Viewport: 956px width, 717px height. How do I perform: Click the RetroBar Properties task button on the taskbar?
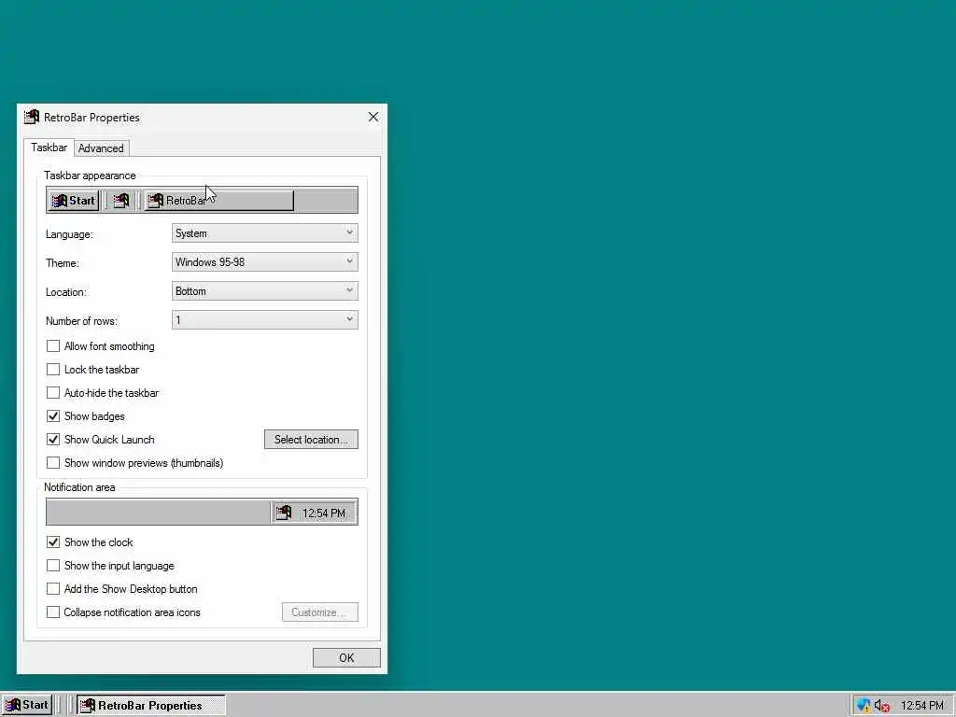[x=150, y=706]
